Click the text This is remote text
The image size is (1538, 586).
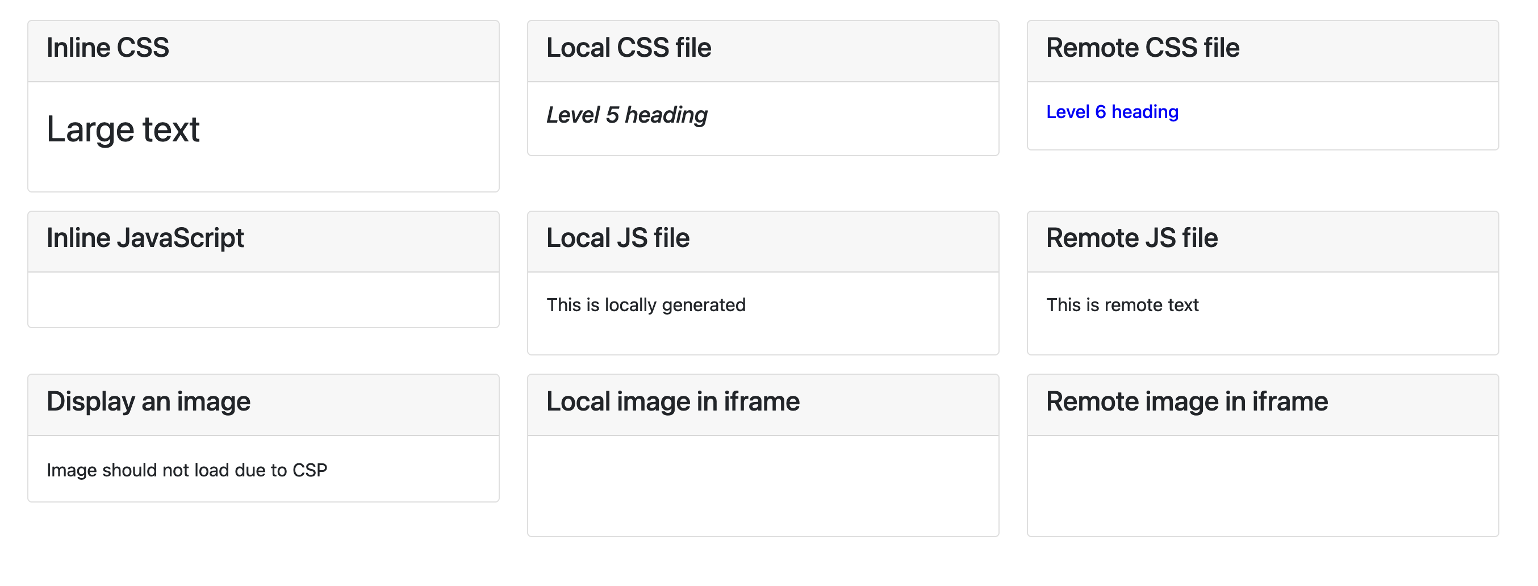pos(1122,305)
